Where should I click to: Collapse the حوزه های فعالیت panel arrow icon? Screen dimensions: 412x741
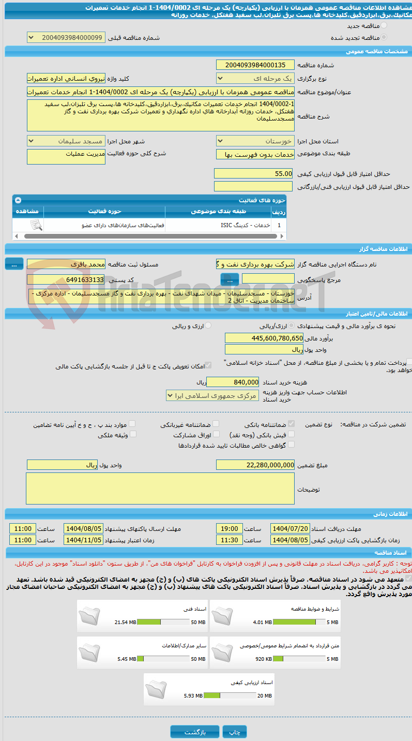(x=18, y=200)
